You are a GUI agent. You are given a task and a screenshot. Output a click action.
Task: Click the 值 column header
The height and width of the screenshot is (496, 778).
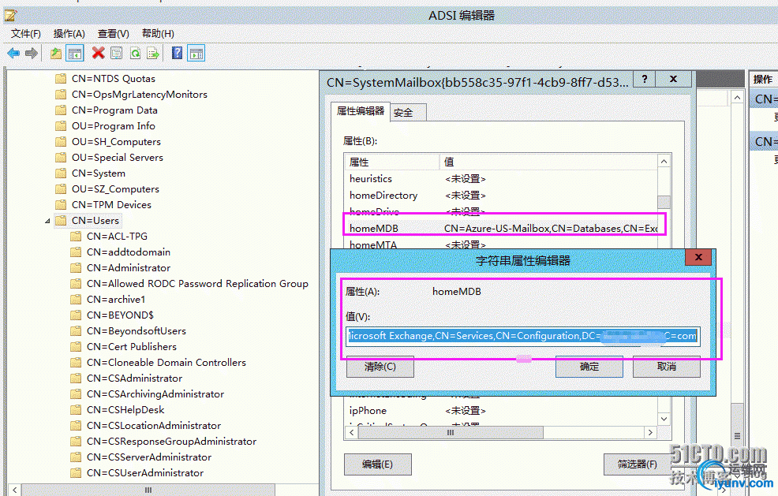[548, 162]
